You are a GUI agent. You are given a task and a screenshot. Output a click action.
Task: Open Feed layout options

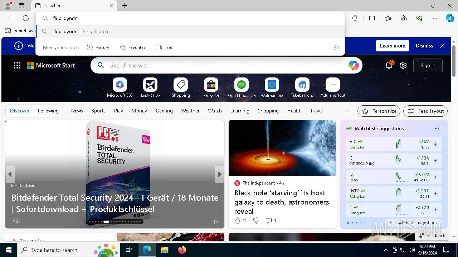[425, 111]
